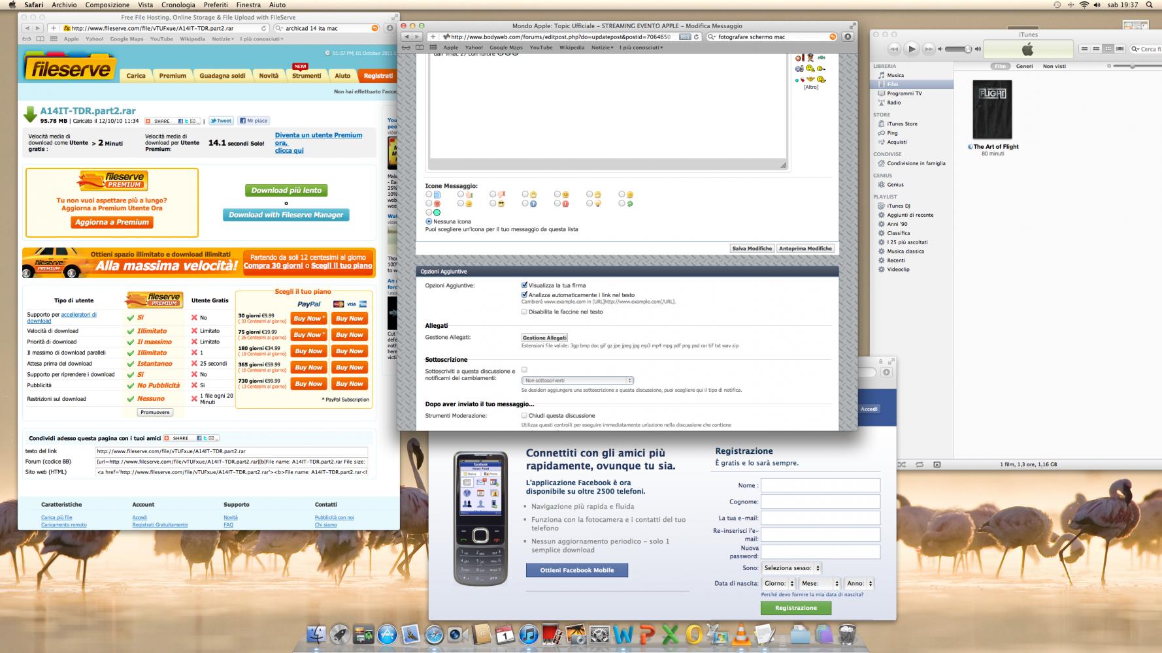The image size is (1162, 653).
Task: Click the green Registrazione button
Action: pos(796,608)
